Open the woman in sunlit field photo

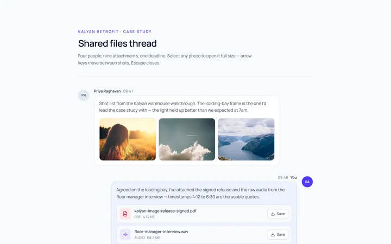(128, 139)
